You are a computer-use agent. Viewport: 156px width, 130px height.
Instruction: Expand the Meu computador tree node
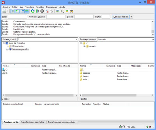point(7,49)
